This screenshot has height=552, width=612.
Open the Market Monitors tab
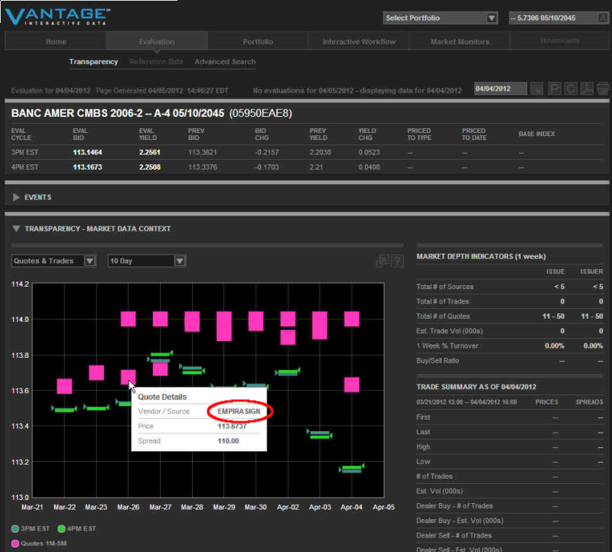tap(460, 41)
